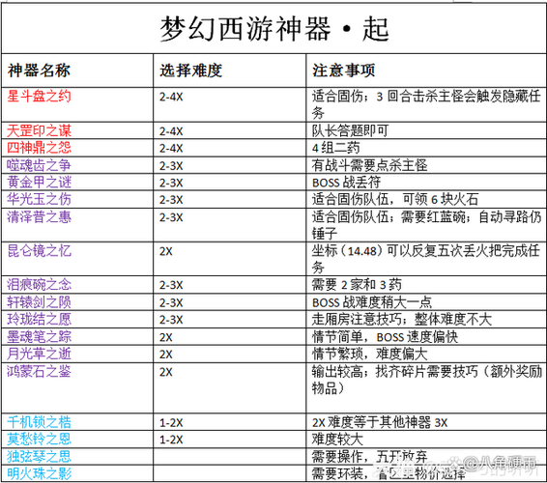The image size is (547, 483).
Task: Click the note 情节简单，BOSS速度偏快
Action: point(385,337)
